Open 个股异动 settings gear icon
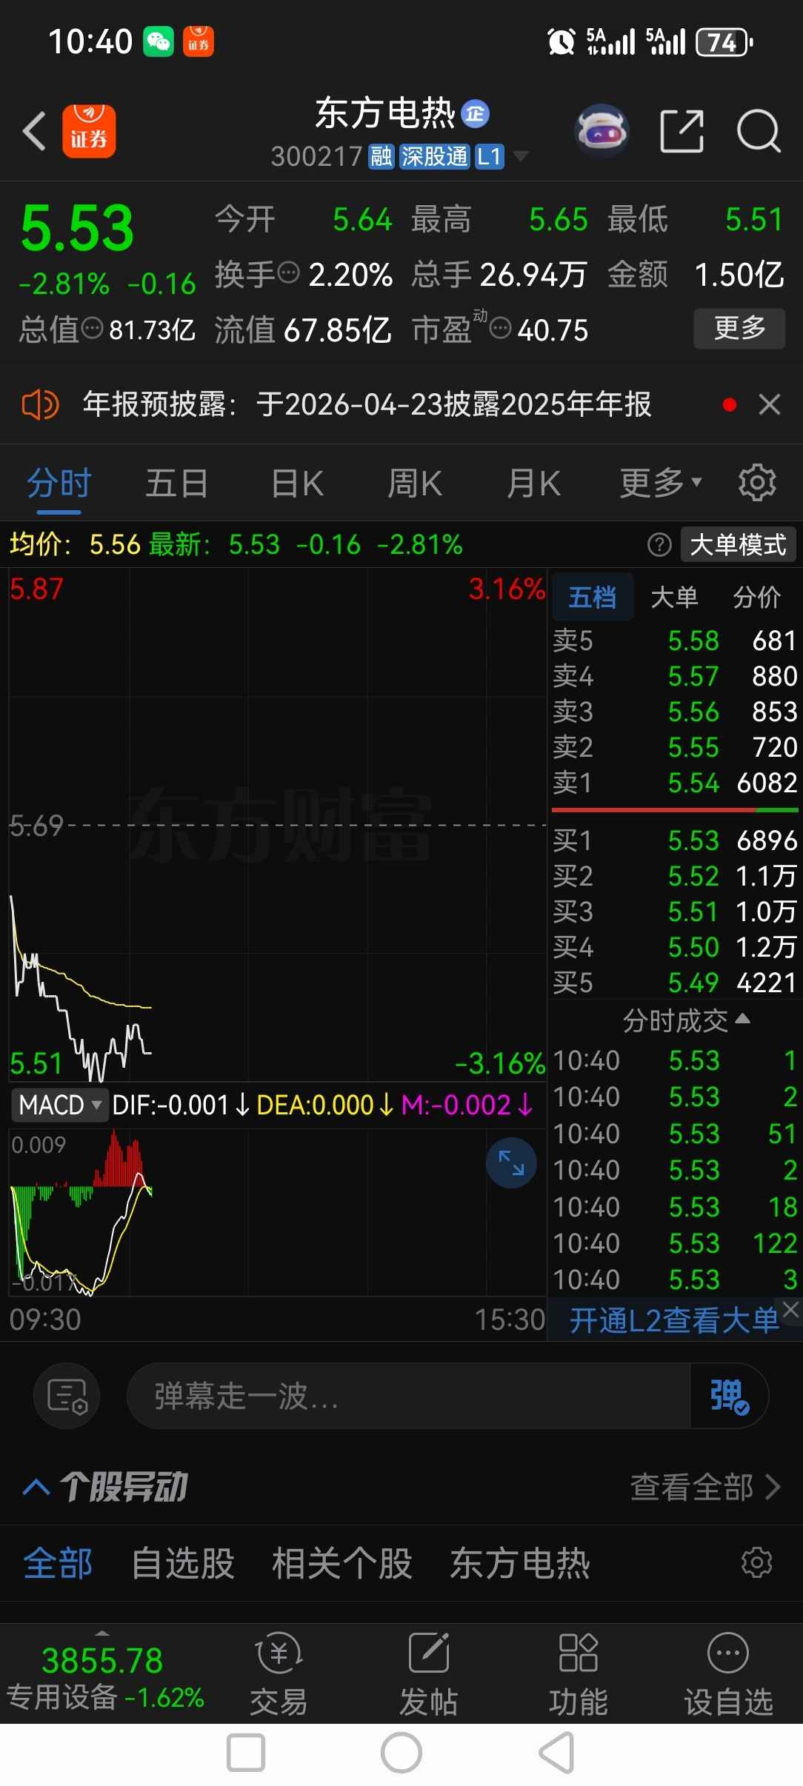The height and width of the screenshot is (1786, 803). [757, 1563]
